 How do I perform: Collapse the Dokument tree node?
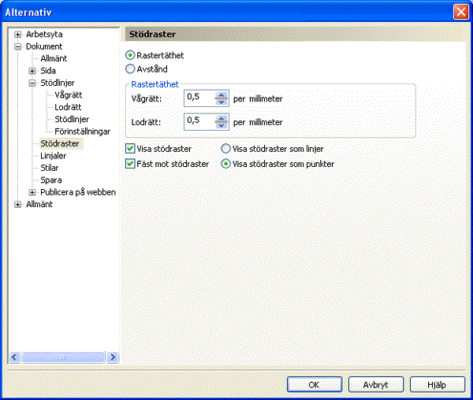(x=18, y=46)
